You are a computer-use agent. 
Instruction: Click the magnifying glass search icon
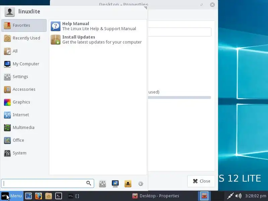coord(89,183)
